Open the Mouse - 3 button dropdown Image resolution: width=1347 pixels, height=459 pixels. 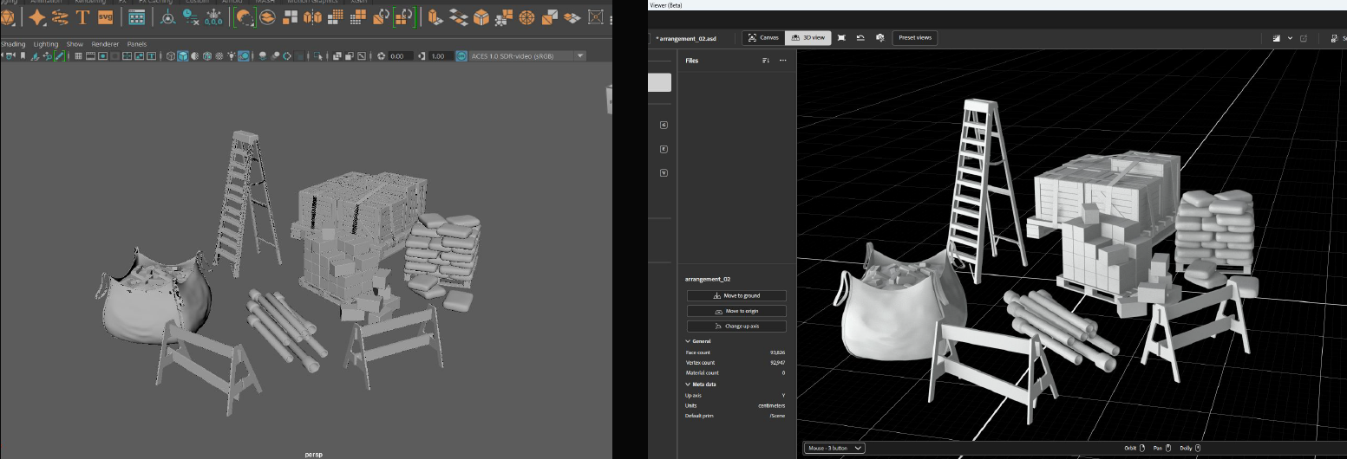click(834, 448)
